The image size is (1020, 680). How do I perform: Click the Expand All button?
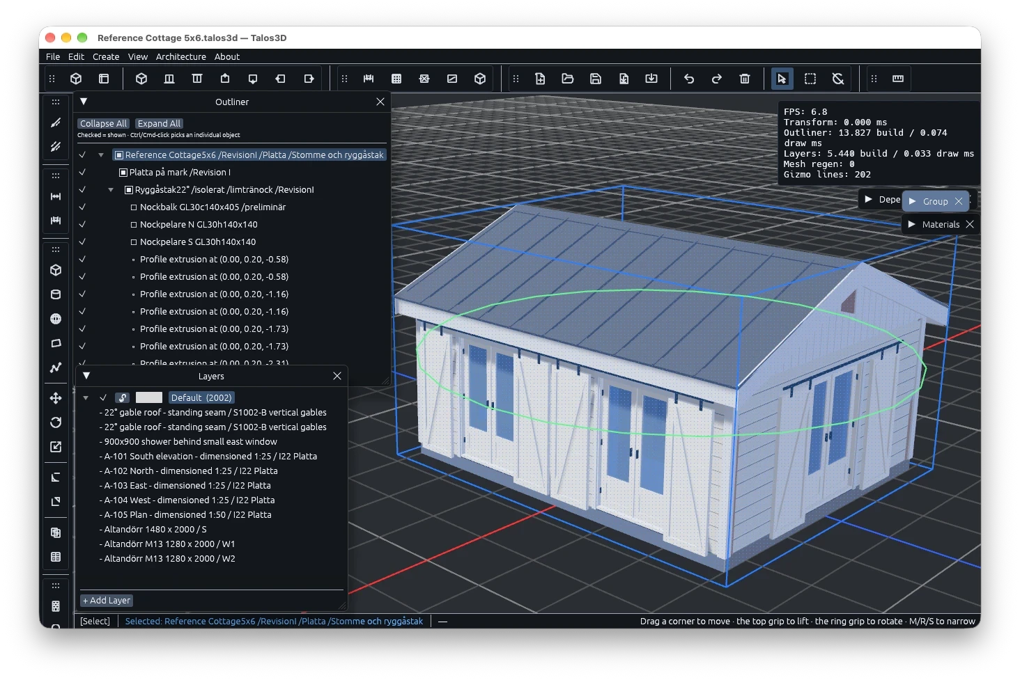(x=159, y=123)
